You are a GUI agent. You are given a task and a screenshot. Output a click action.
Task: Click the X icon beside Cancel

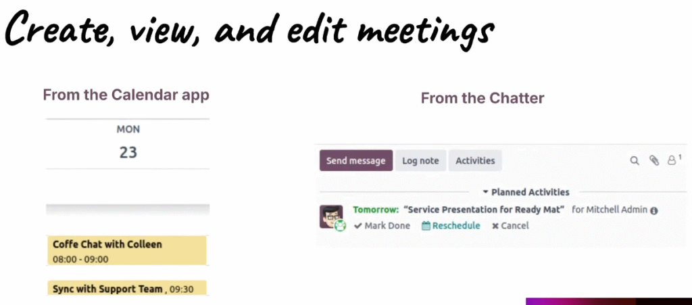point(495,226)
